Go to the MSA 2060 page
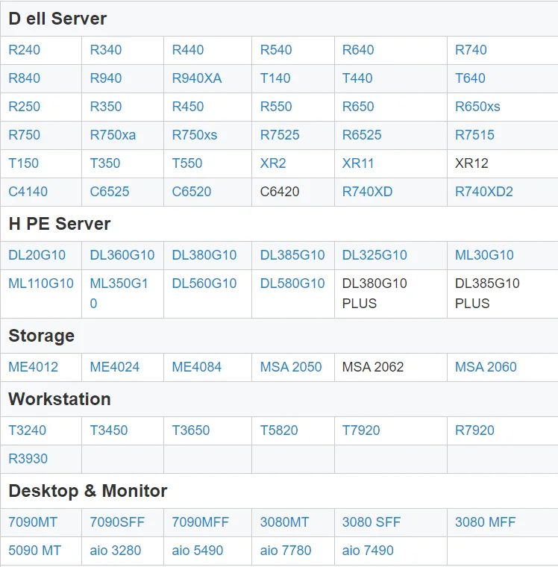The height and width of the screenshot is (567, 558). pyautogui.click(x=486, y=367)
